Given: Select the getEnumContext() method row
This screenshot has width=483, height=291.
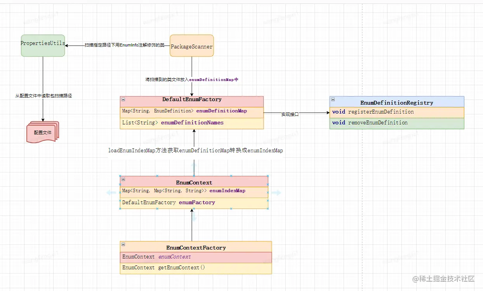Looking at the screenshot, I should [x=196, y=268].
